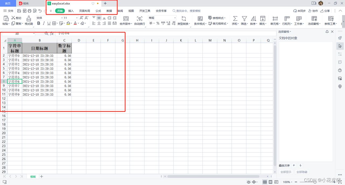Click the Paste (粘贴) clipboard icon
Viewport: 345px width, 185px height.
pyautogui.click(x=6, y=18)
